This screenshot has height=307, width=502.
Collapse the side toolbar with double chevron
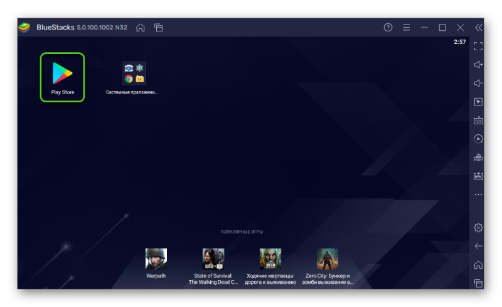[x=478, y=28]
